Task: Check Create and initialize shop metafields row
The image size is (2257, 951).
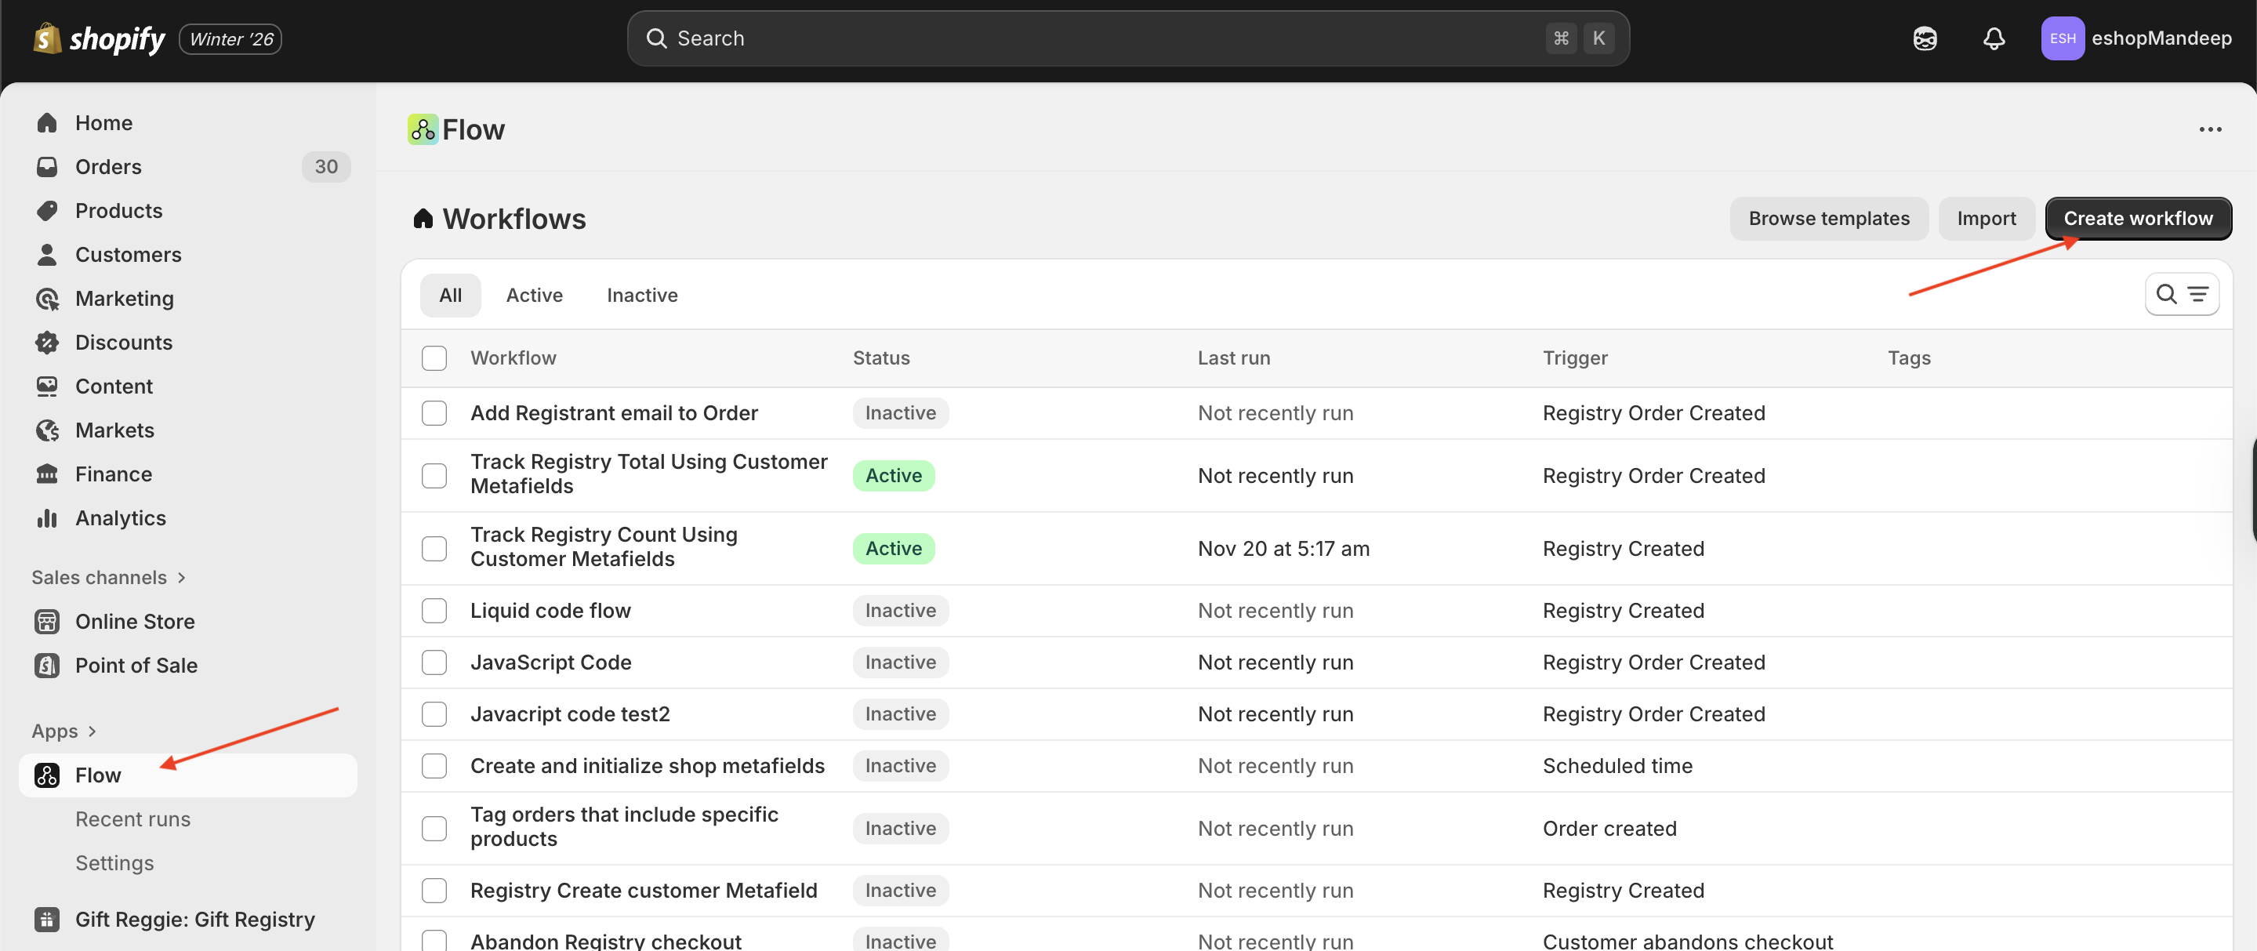Action: coord(434,765)
